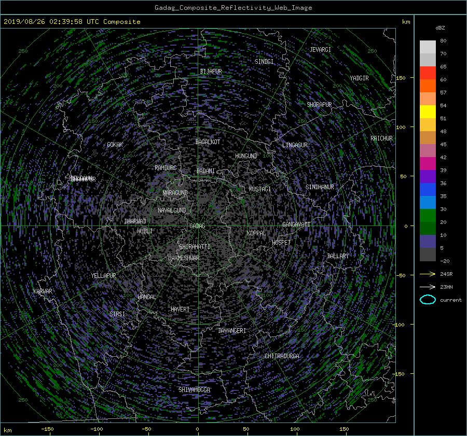The height and width of the screenshot is (436, 467).
Task: Click the LINGASUR city label
Action: (295, 145)
